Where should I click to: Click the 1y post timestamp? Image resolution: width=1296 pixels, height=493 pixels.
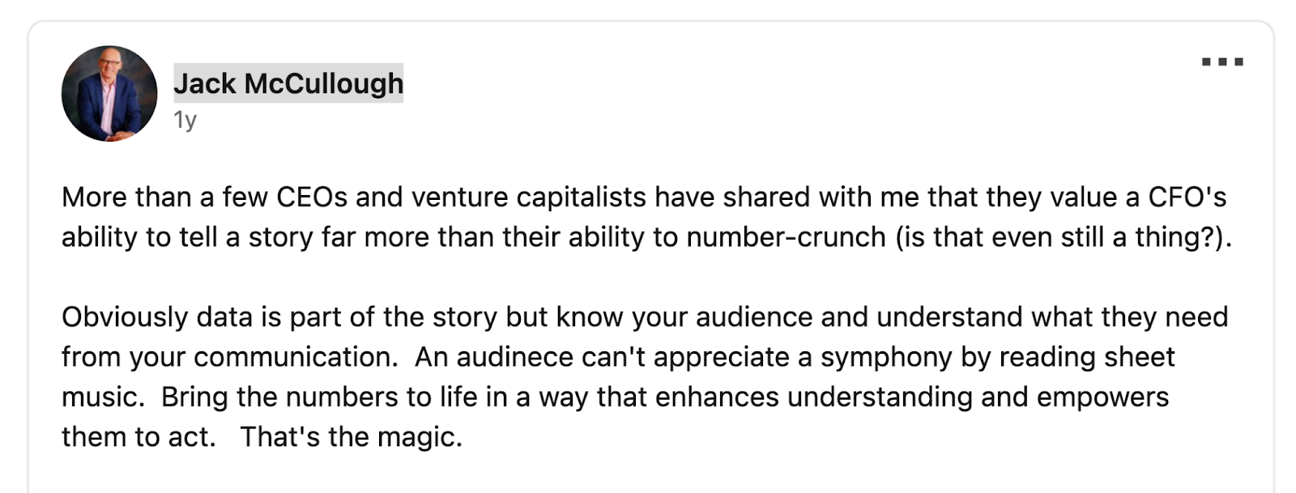point(185,120)
